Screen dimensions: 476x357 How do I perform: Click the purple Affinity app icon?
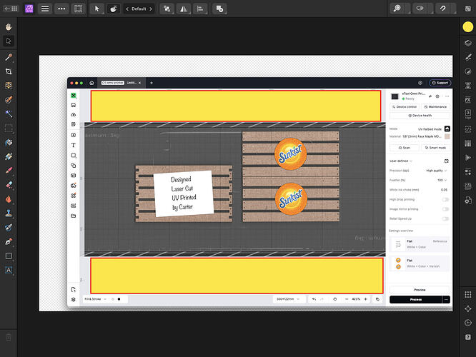coord(29,9)
